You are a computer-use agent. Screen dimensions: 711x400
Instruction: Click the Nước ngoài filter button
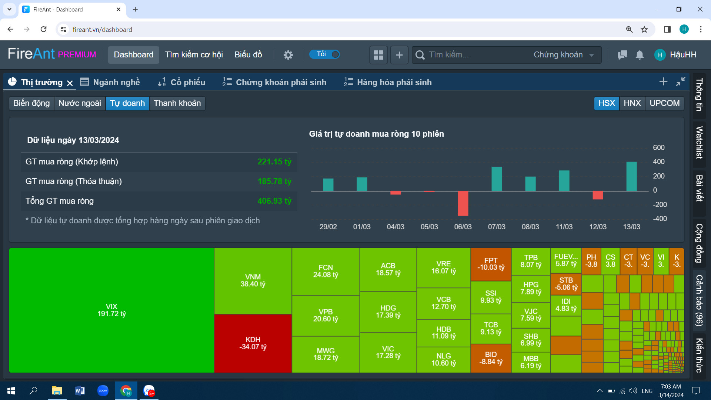point(80,103)
